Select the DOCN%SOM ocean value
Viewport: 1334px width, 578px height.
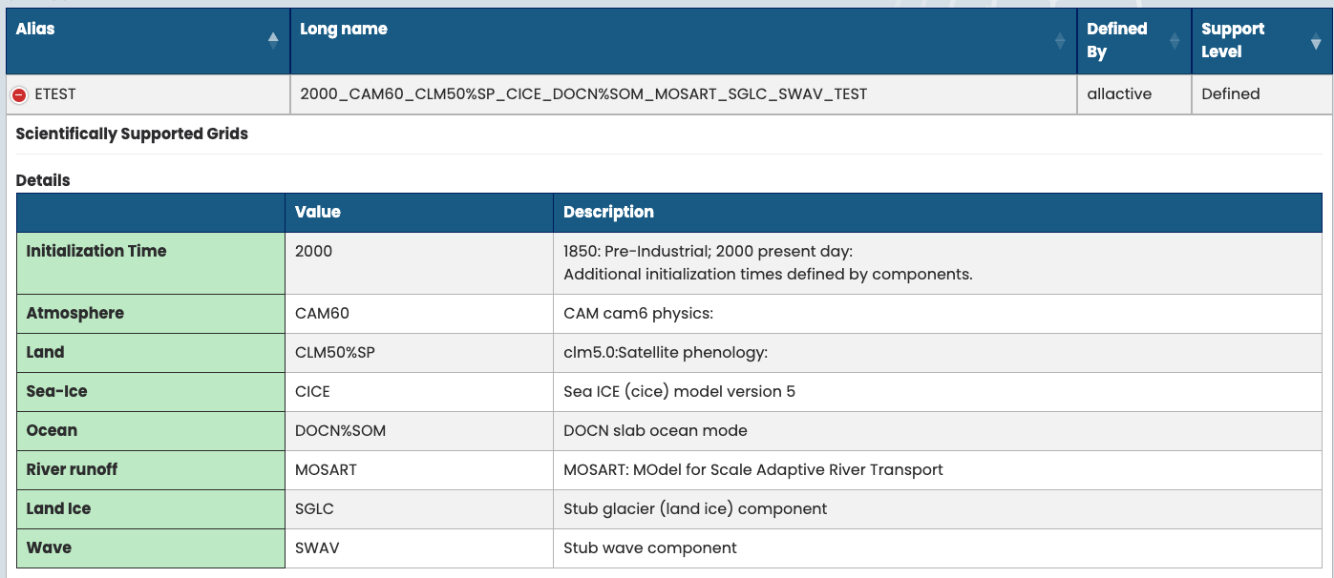point(341,431)
